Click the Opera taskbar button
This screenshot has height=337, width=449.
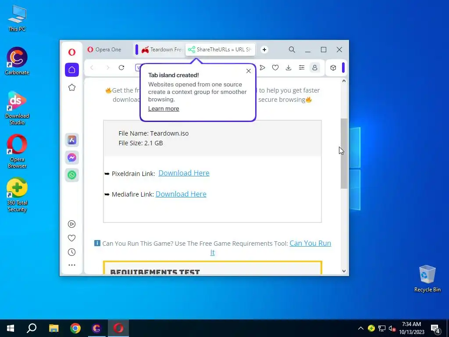(x=118, y=328)
